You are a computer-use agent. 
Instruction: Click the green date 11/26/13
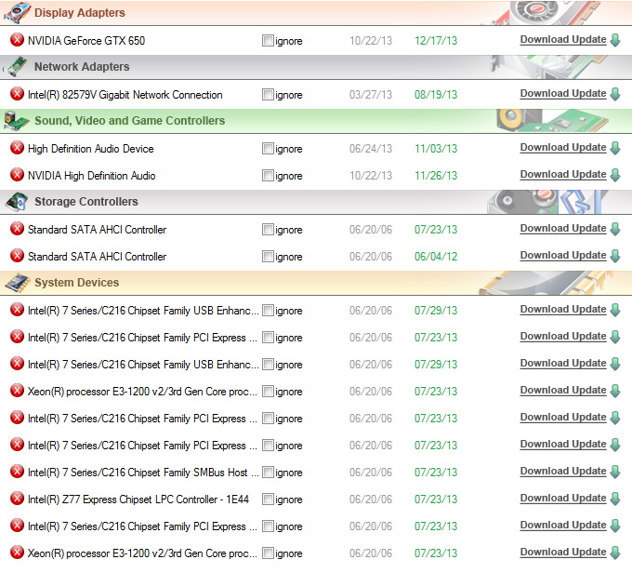click(436, 176)
